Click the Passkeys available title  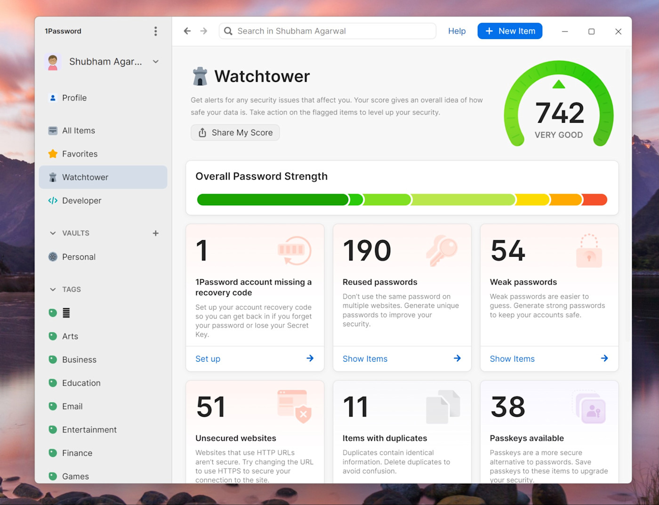(x=527, y=438)
